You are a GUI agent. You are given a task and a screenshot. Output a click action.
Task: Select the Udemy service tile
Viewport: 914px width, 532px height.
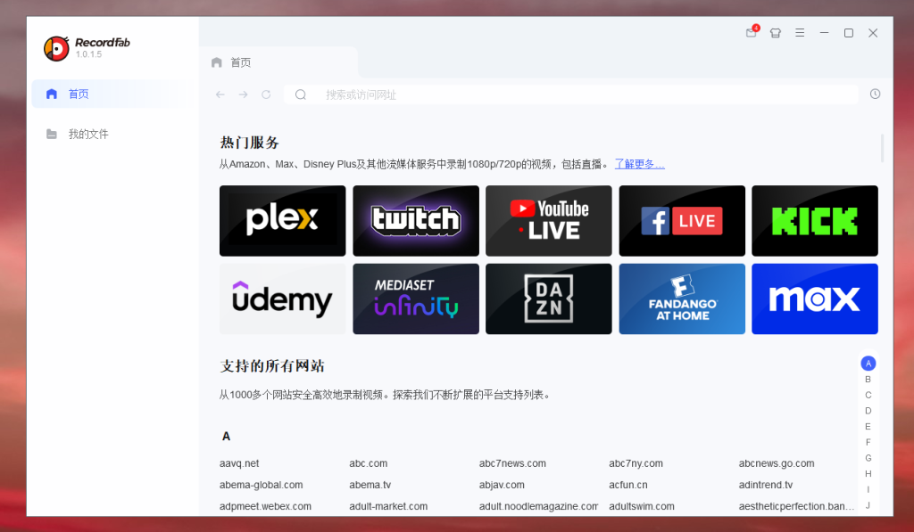coord(282,299)
